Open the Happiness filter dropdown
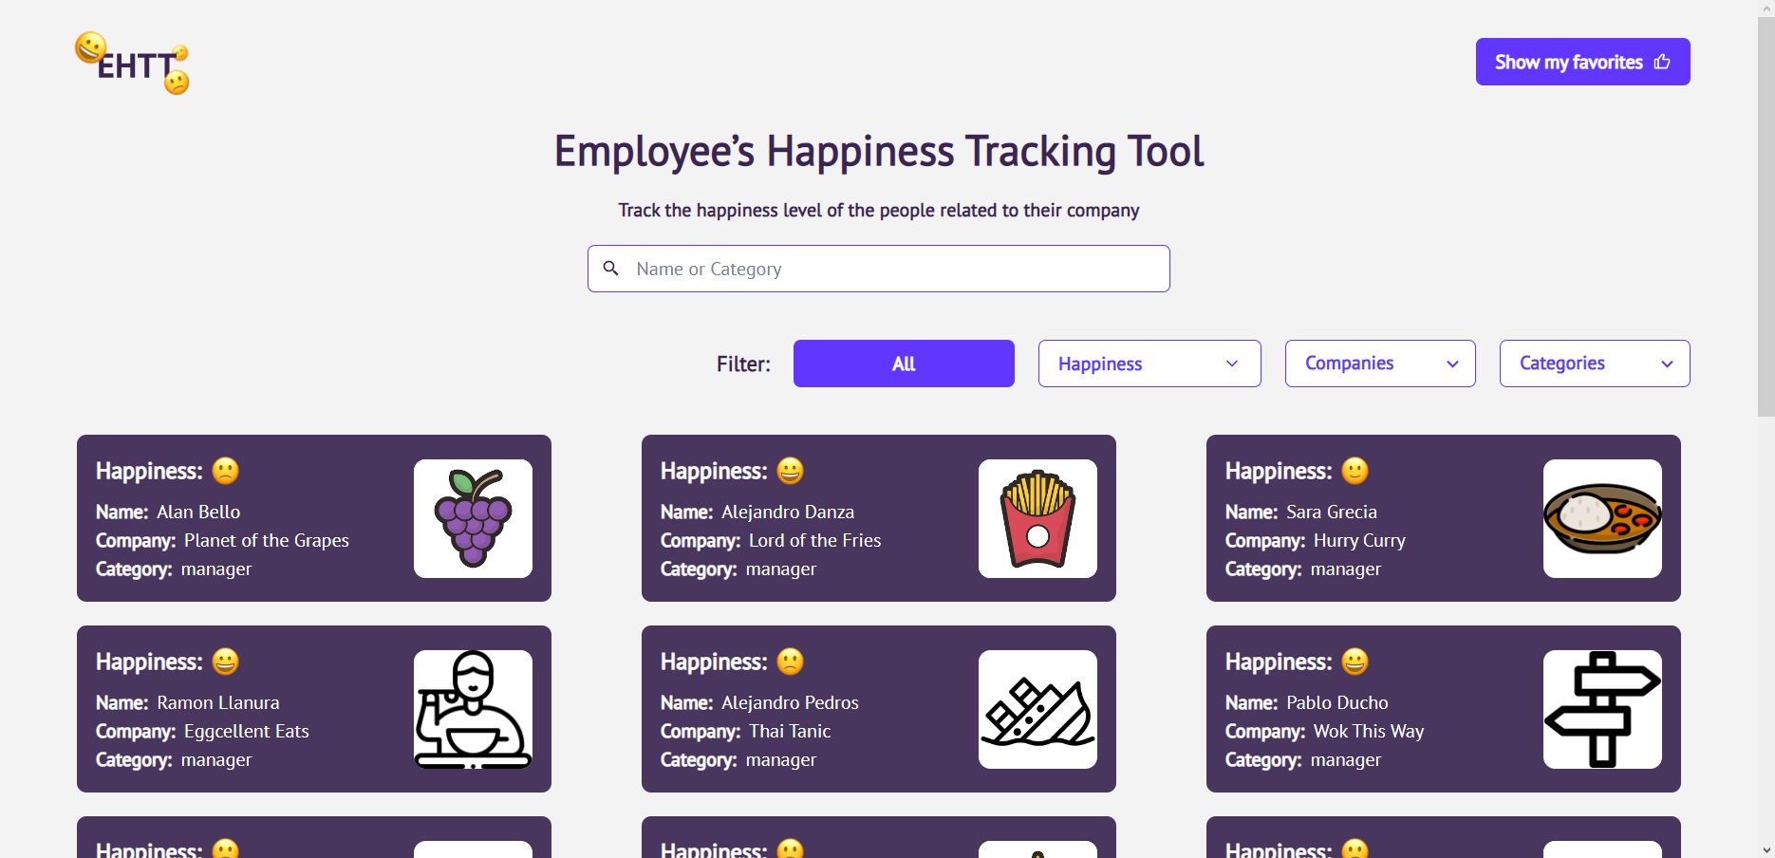Screen dimensions: 1775x858 1149,364
